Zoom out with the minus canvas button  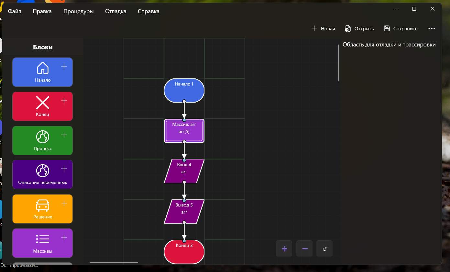click(305, 249)
